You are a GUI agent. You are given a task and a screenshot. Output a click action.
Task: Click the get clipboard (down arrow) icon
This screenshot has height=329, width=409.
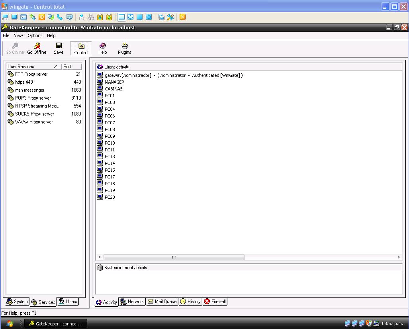pyautogui.click(x=100, y=17)
